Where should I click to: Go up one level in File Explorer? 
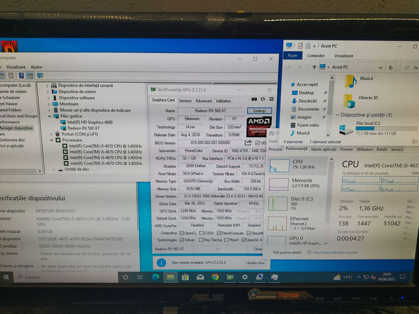pos(314,68)
